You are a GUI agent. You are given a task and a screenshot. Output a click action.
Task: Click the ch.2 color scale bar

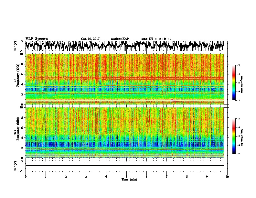pos(234,136)
